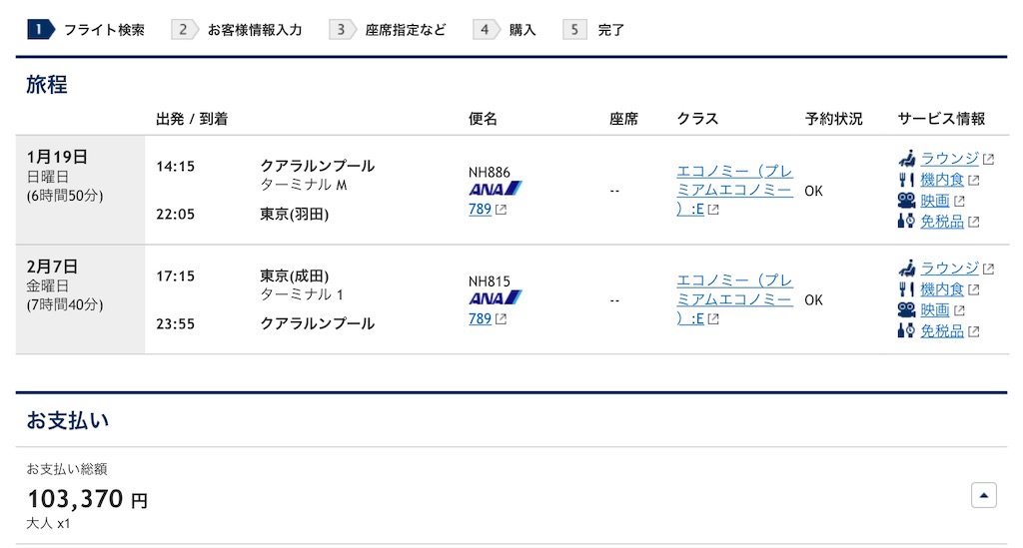Click meal cutlery icon for flight NH815
This screenshot has width=1023, height=548.
[906, 289]
